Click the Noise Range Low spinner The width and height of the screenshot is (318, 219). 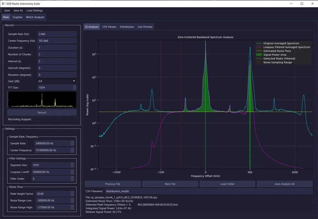coord(72,200)
